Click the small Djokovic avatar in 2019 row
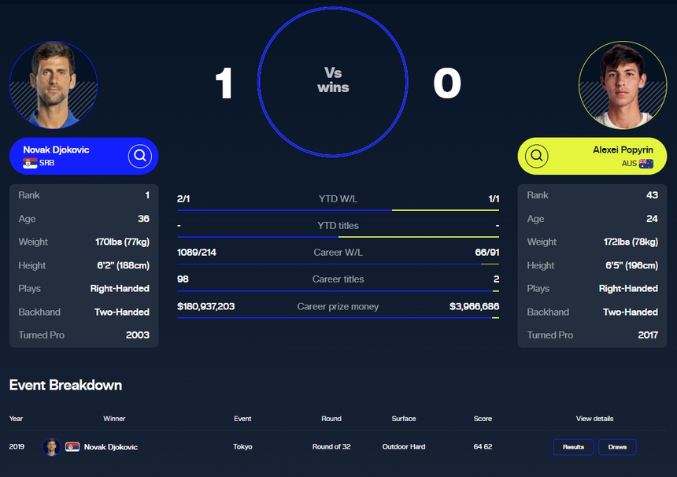The width and height of the screenshot is (677, 477). 52,447
